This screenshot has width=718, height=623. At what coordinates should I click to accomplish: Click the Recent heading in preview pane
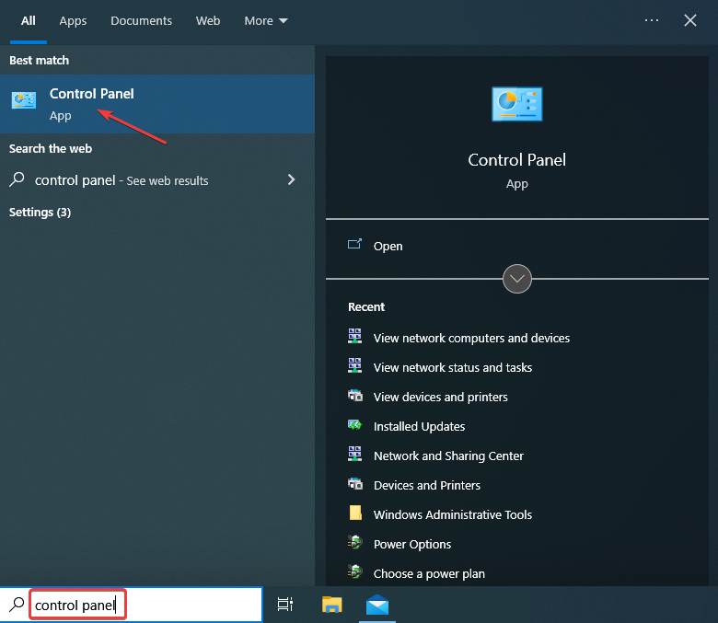[366, 307]
